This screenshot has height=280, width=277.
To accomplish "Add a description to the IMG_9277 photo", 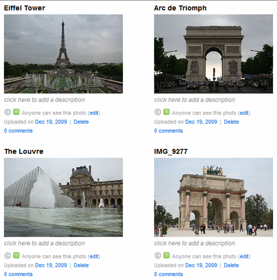I will (x=194, y=243).
